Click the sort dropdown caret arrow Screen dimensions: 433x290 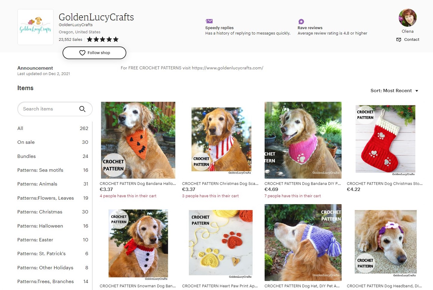pos(417,90)
